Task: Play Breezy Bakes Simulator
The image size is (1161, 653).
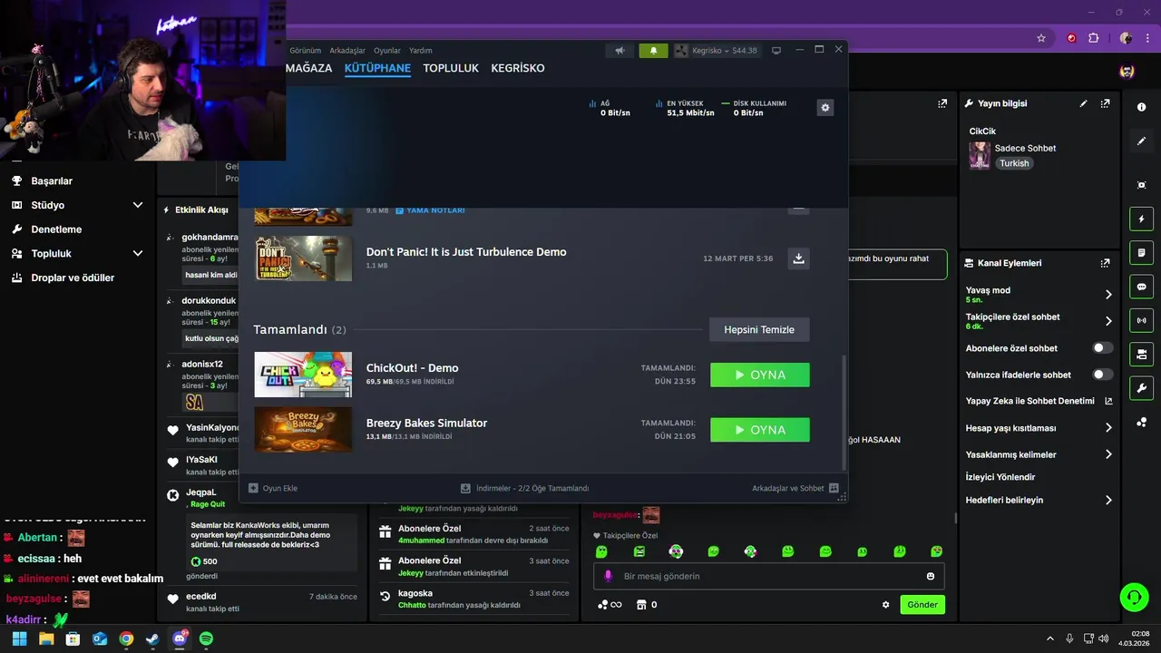Action: [x=759, y=429]
